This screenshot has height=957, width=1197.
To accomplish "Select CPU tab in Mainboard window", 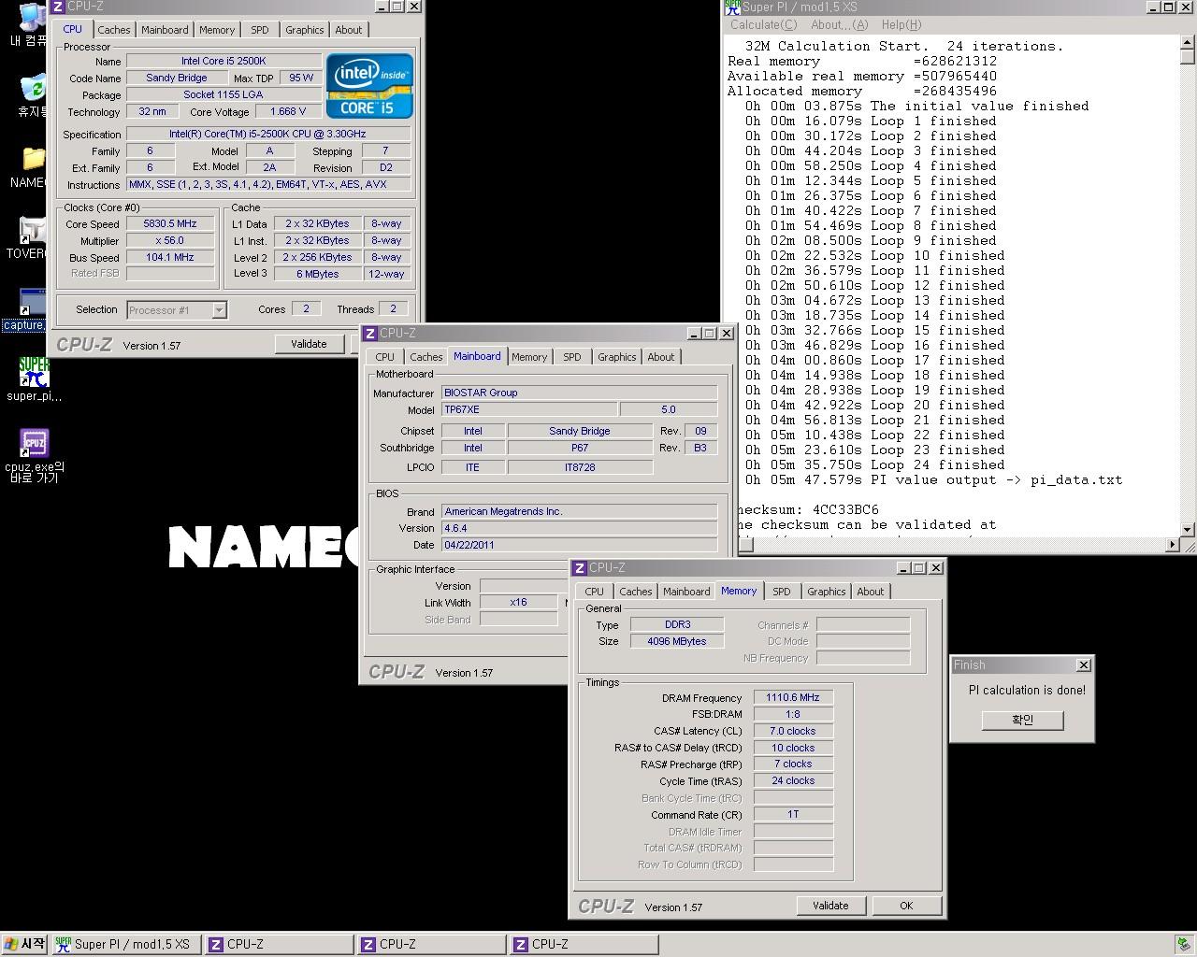I will pyautogui.click(x=385, y=357).
